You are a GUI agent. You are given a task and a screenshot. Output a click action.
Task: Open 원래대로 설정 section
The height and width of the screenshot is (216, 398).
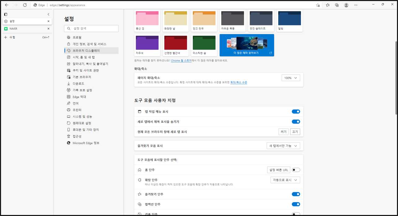click(x=91, y=123)
